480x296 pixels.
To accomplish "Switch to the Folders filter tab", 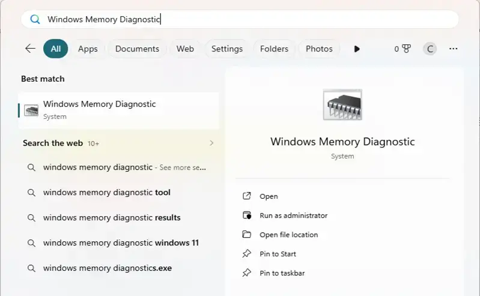I will (275, 49).
